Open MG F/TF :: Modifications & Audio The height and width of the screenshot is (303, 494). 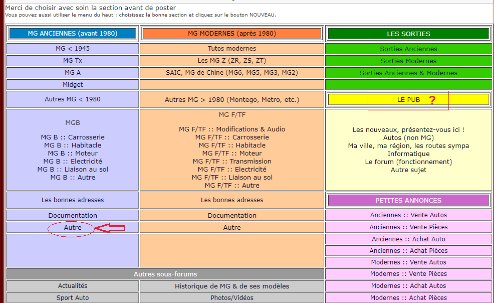pyautogui.click(x=232, y=129)
